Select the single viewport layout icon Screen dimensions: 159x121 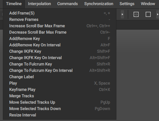[x=148, y=14]
